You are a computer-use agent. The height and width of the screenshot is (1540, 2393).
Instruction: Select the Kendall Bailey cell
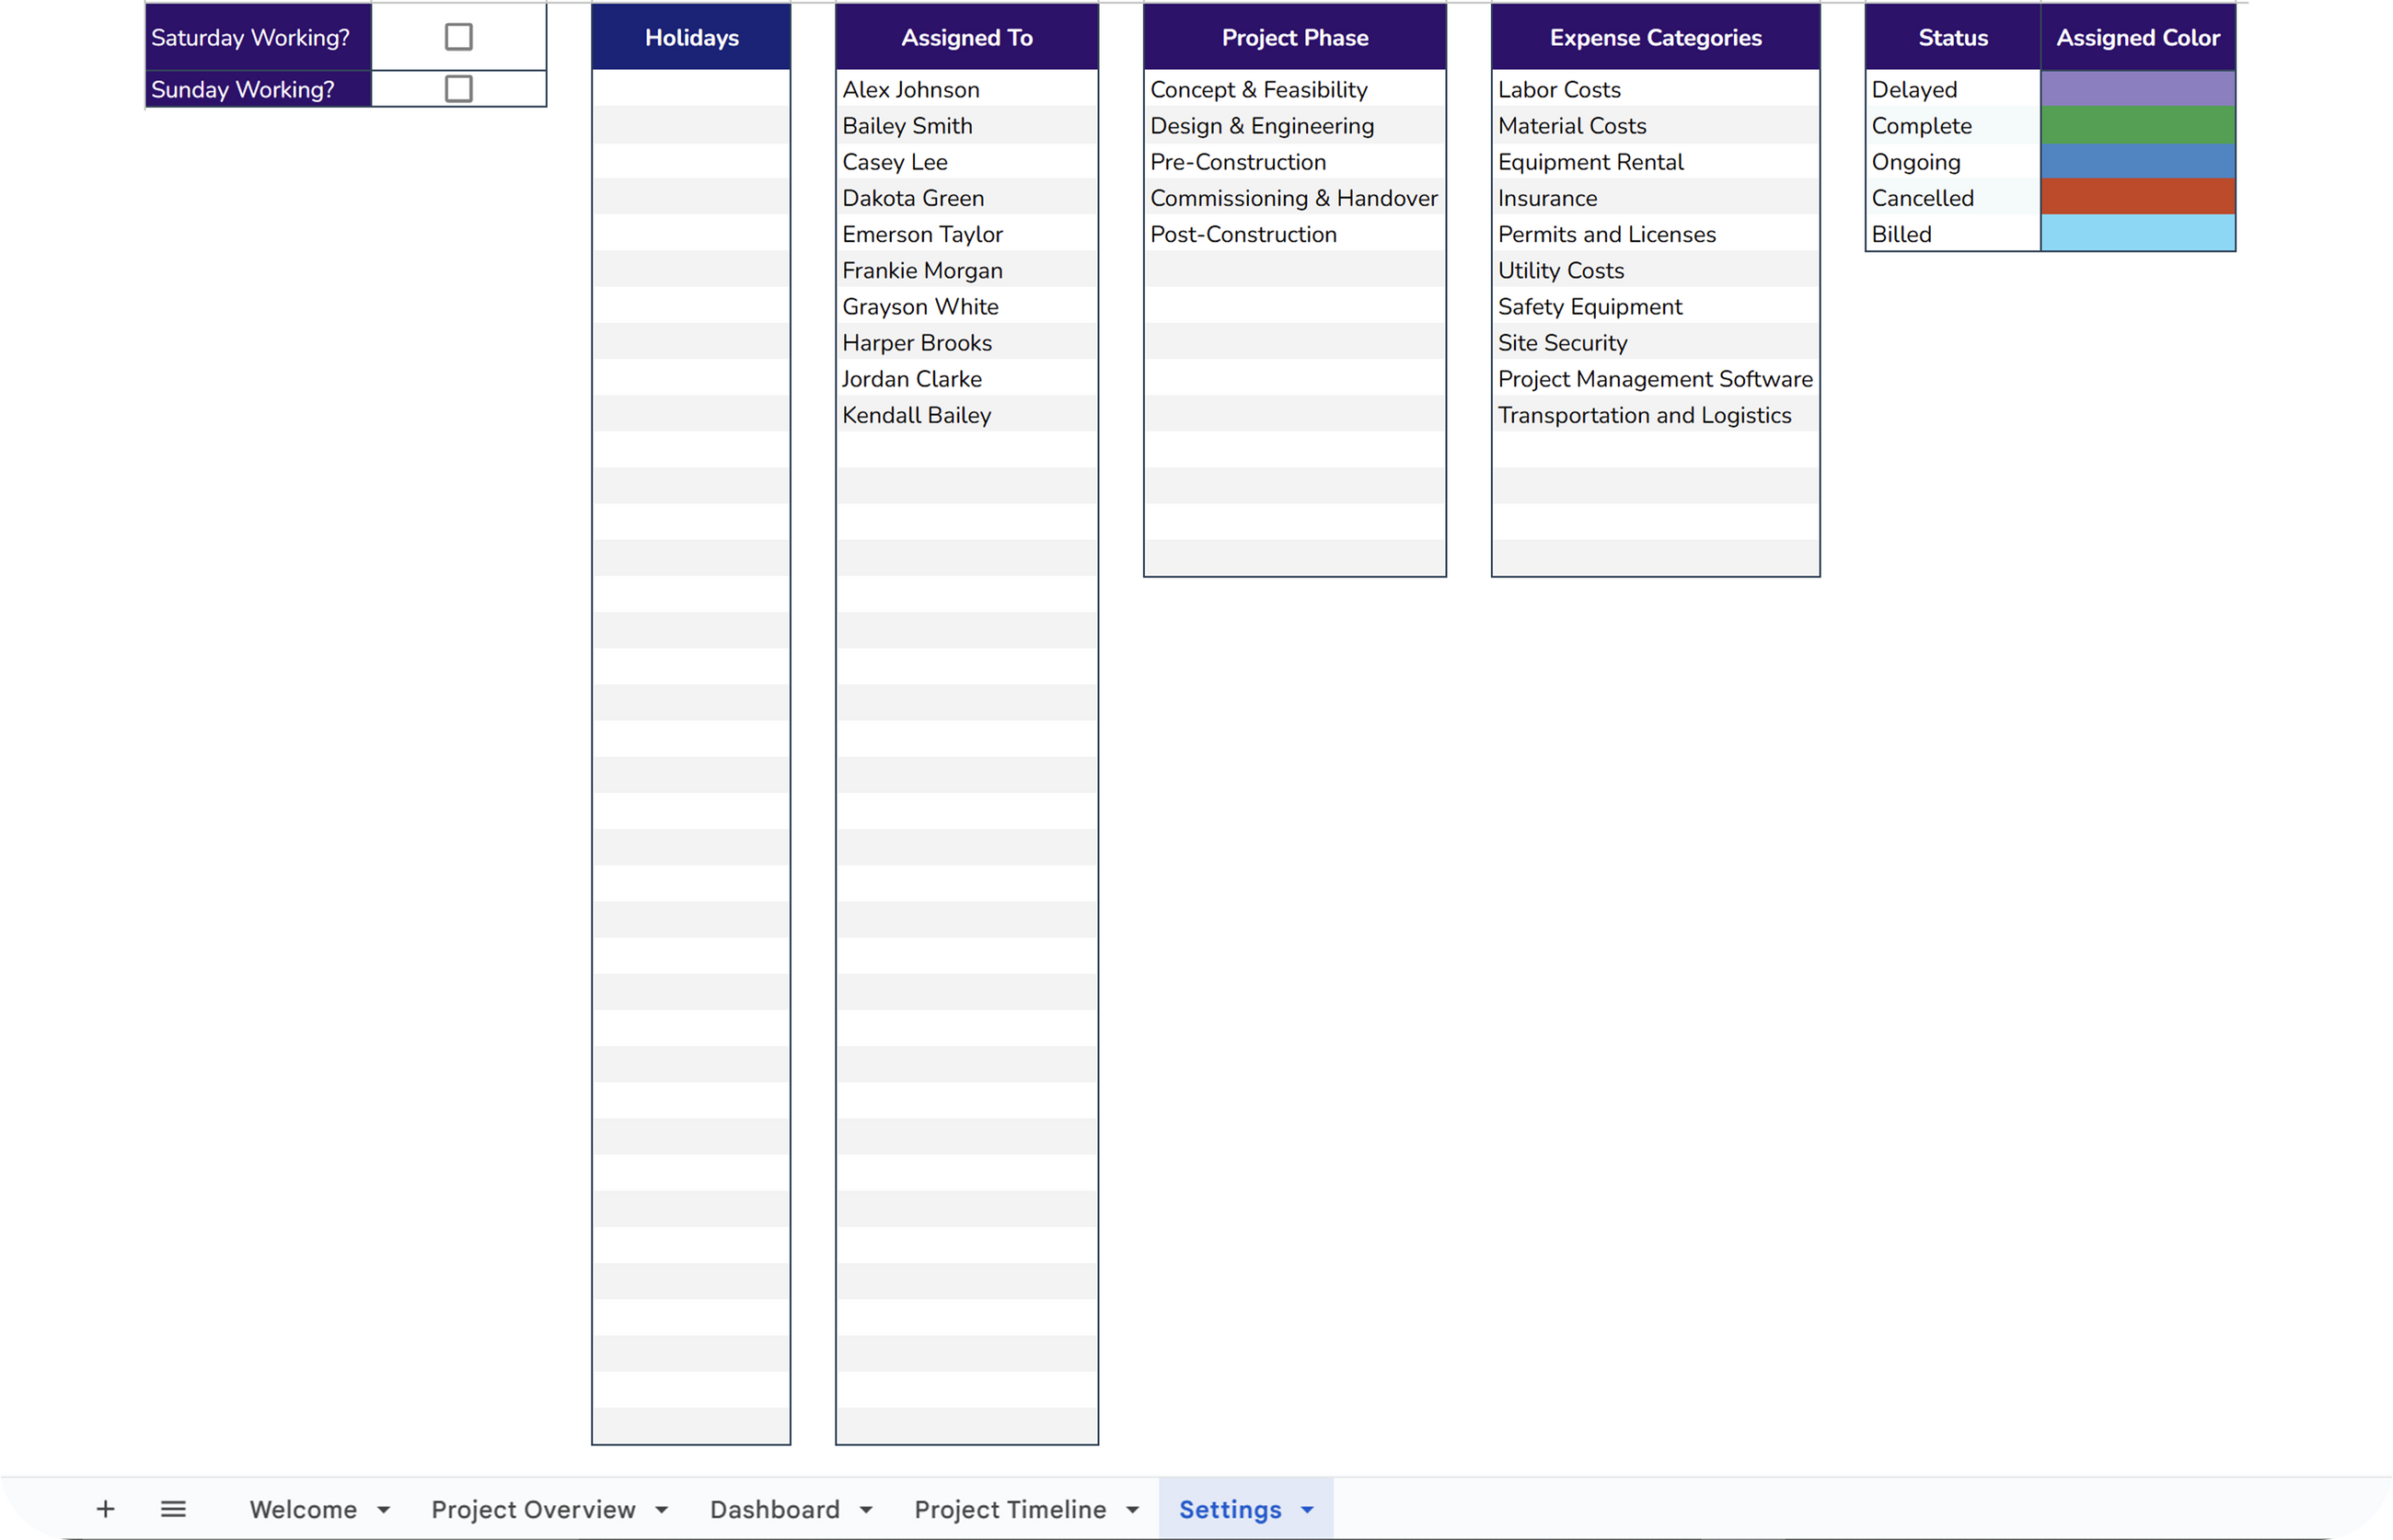[x=966, y=413]
